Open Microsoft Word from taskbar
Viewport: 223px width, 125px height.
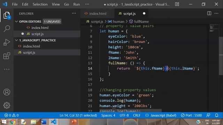click(x=44, y=122)
